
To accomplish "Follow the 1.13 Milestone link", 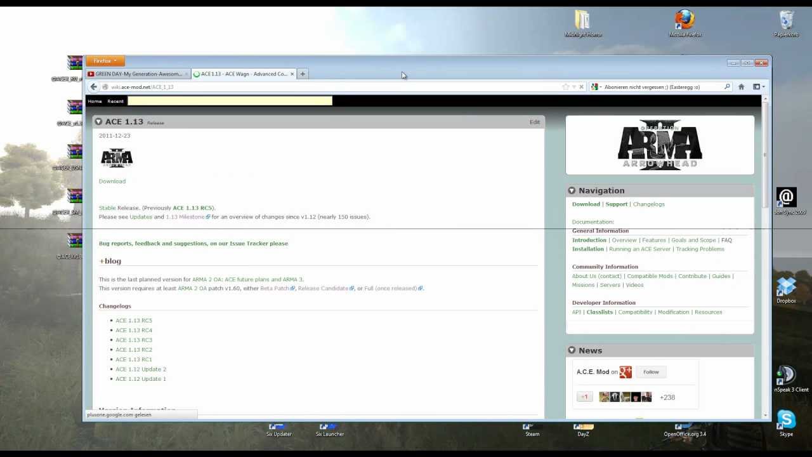I will tap(185, 217).
